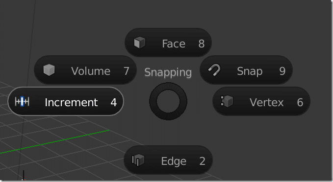The width and height of the screenshot is (333, 182).
Task: Click the number 8 beside Face
Action: [x=202, y=44]
